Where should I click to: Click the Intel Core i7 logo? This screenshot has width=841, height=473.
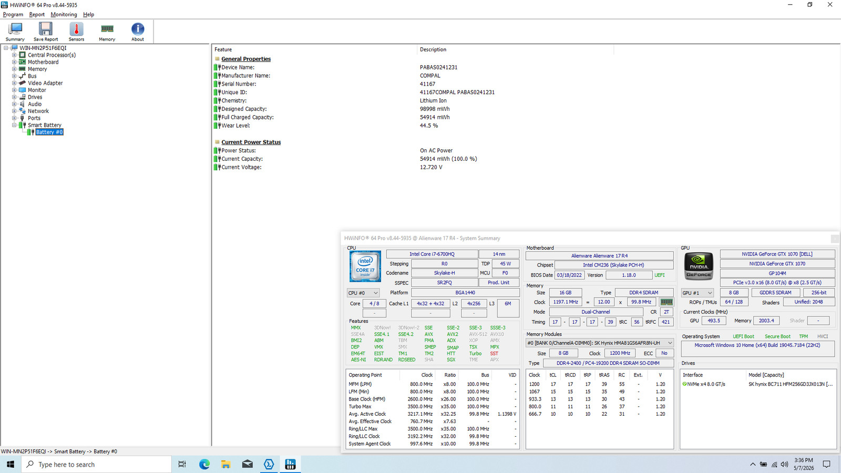point(365,266)
